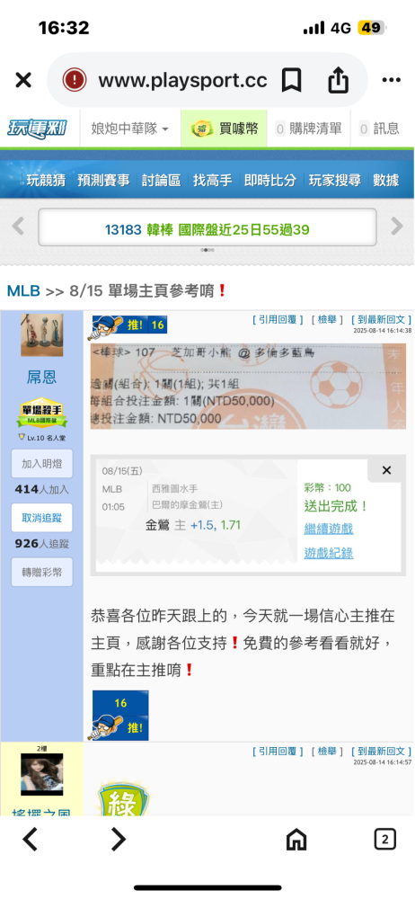Open the tab switcher showing 2 tabs
Screen dimensions: 415x899
click(x=385, y=841)
